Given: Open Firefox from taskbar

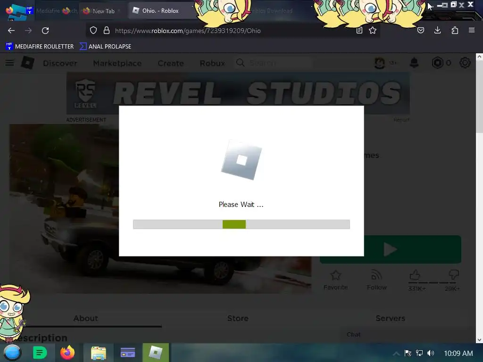Looking at the screenshot, I should tap(67, 353).
